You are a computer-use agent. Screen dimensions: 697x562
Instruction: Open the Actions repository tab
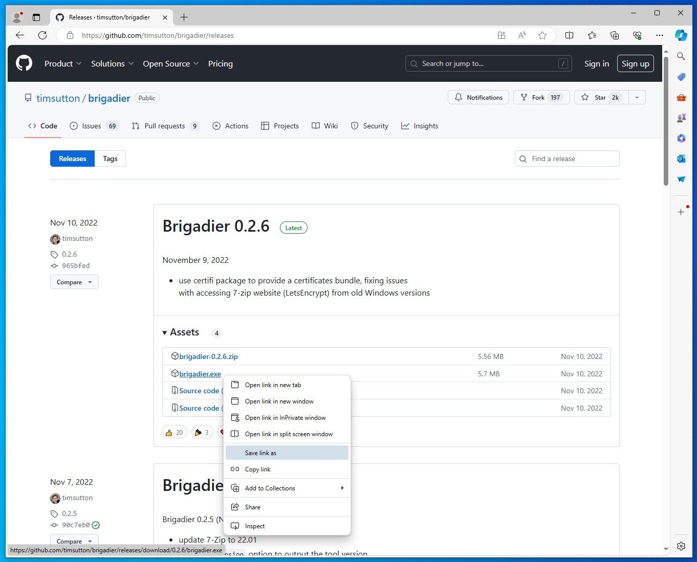230,126
